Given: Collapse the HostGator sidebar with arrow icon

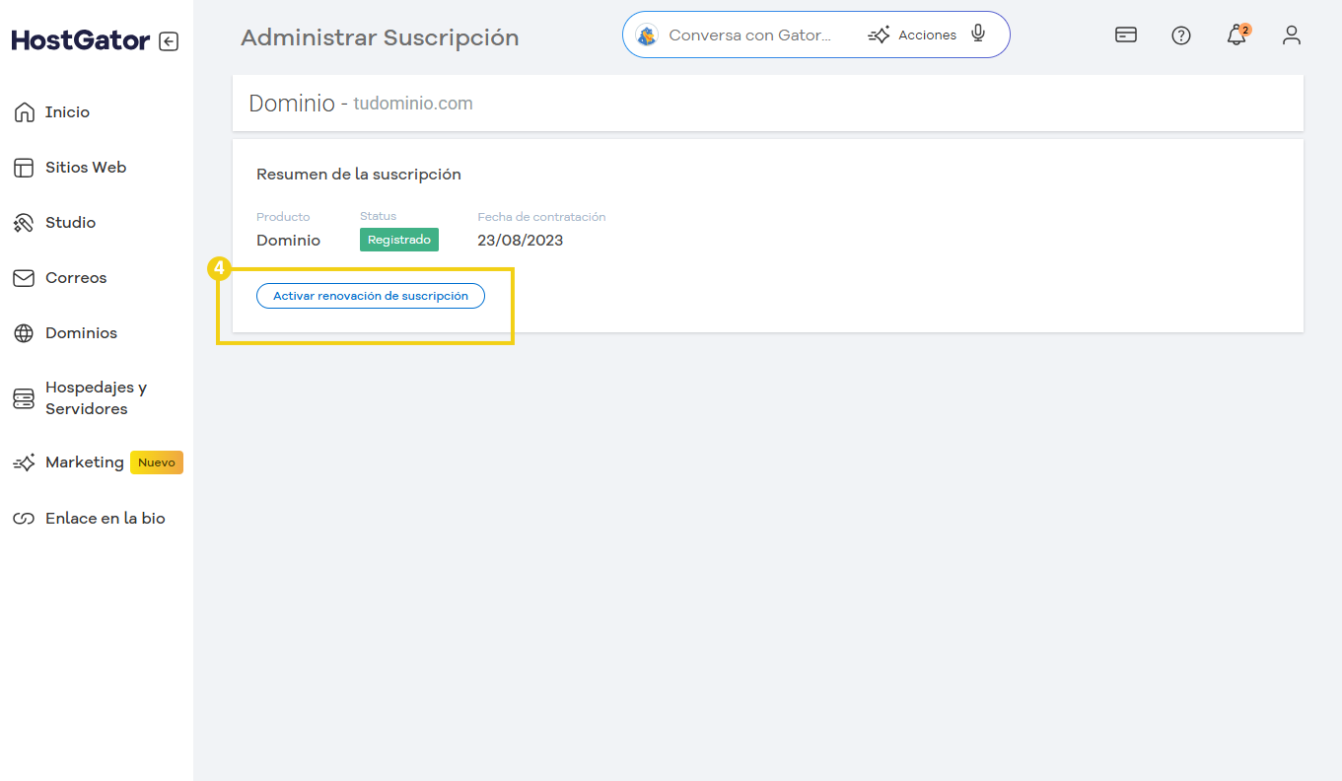Looking at the screenshot, I should coord(169,41).
